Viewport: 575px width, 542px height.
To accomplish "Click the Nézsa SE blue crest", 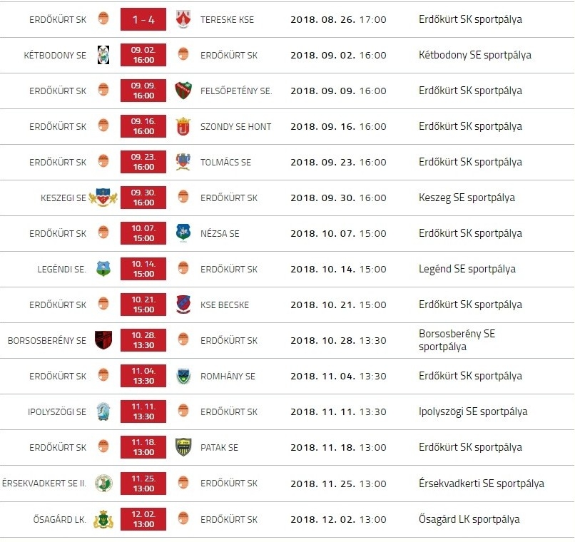I will pyautogui.click(x=183, y=233).
